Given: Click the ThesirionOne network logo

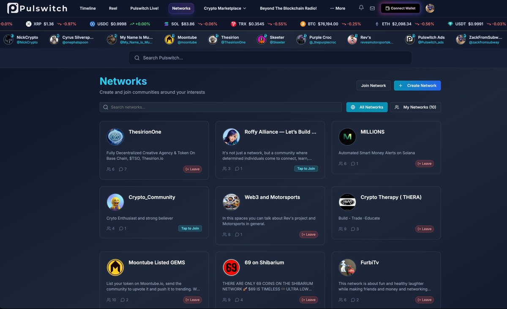Looking at the screenshot, I should (x=115, y=137).
